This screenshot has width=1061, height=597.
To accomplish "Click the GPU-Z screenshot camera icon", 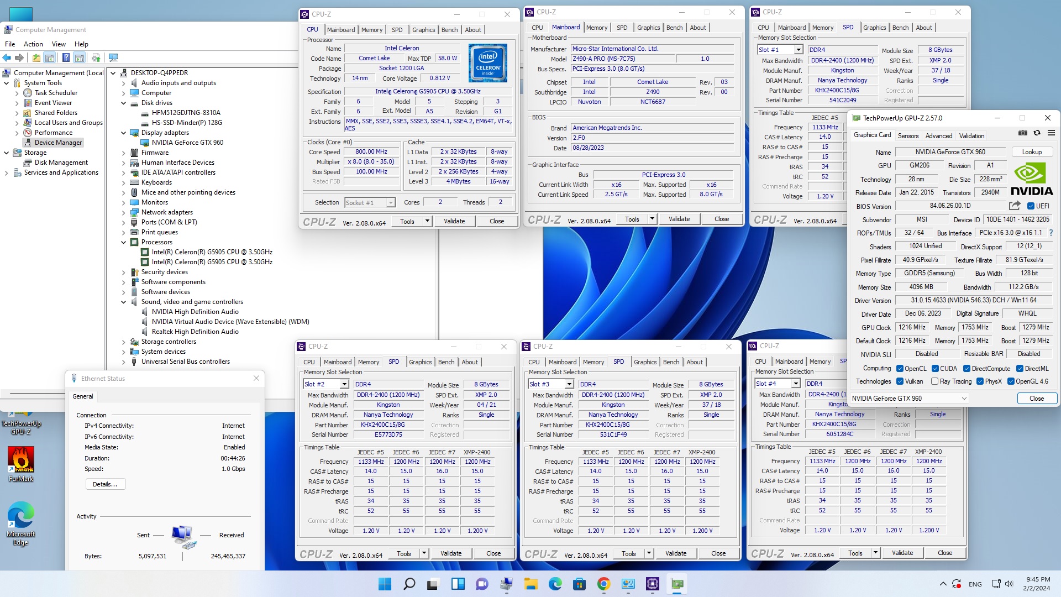I will (x=1023, y=133).
